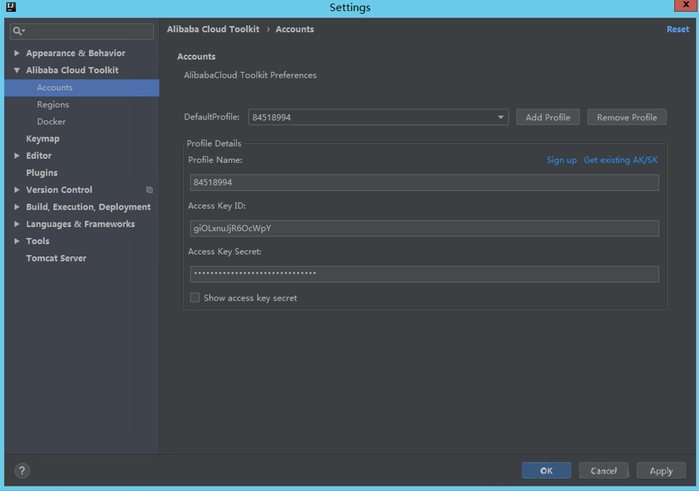The image size is (699, 491).
Task: Click the Apply button
Action: point(661,470)
